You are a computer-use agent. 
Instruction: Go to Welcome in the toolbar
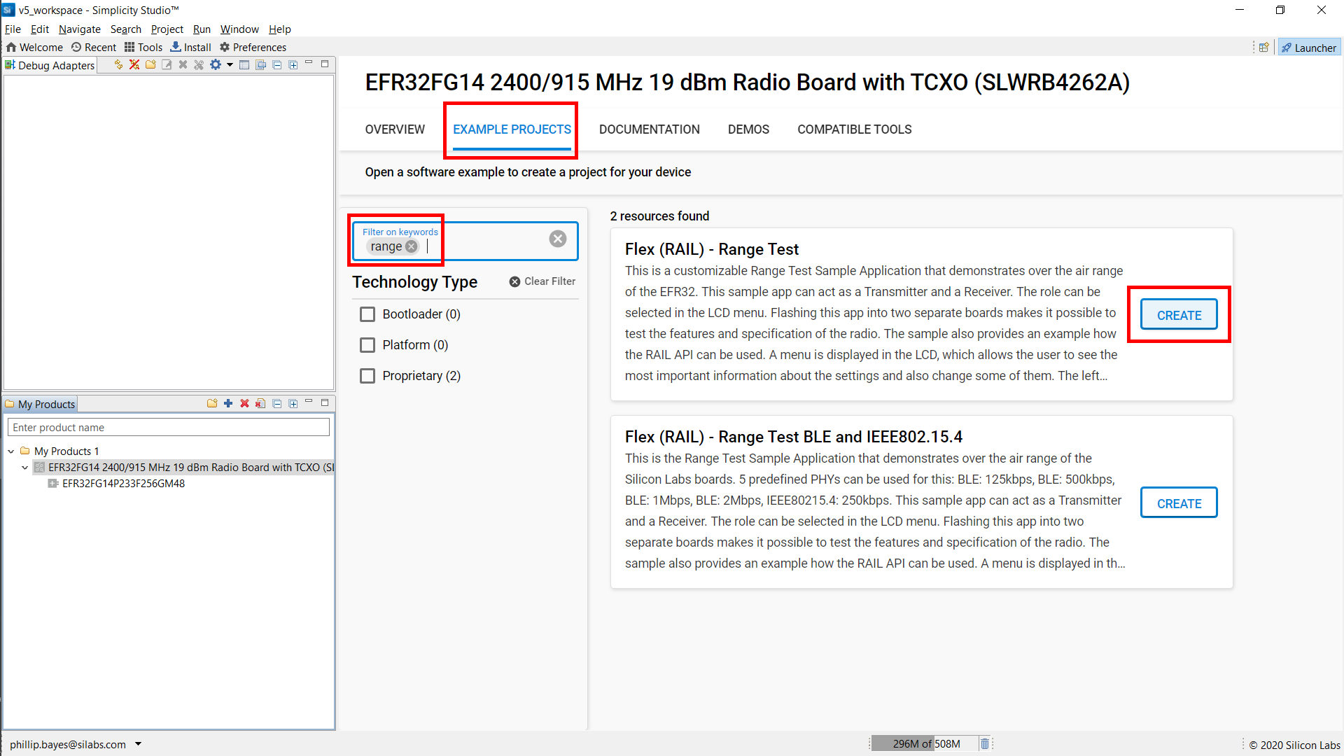tap(34, 48)
